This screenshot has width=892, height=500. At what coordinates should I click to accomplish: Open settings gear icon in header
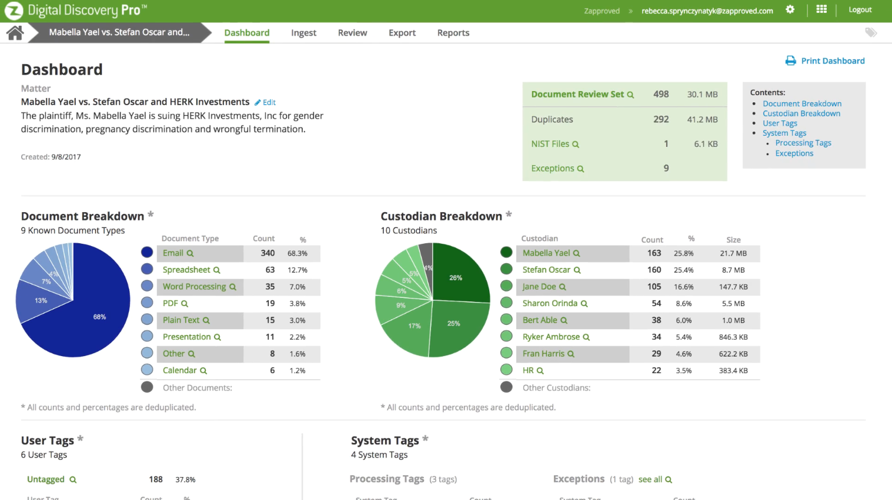point(790,9)
